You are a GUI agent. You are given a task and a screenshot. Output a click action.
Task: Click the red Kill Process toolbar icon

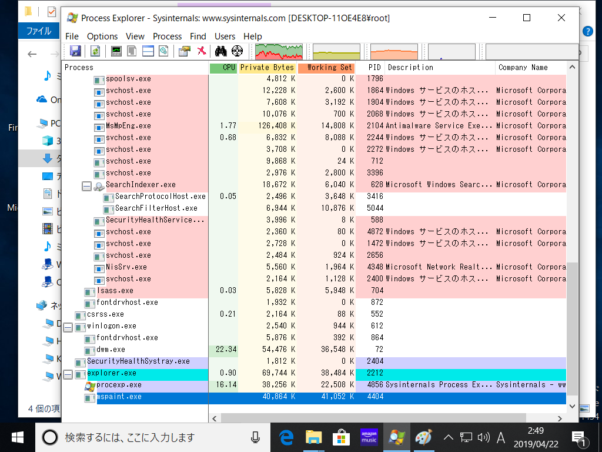click(x=202, y=51)
